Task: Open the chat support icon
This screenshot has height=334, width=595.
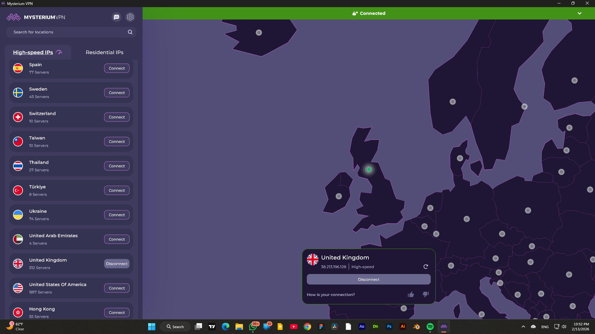Action: click(117, 17)
